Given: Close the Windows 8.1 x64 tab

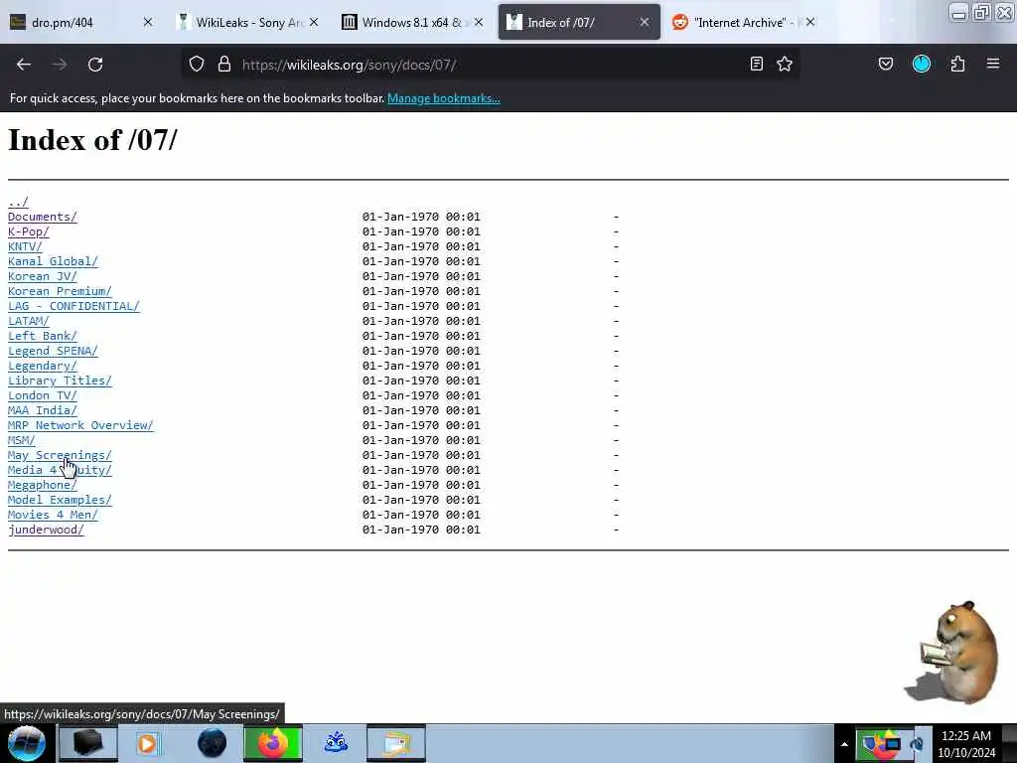Looking at the screenshot, I should (479, 22).
